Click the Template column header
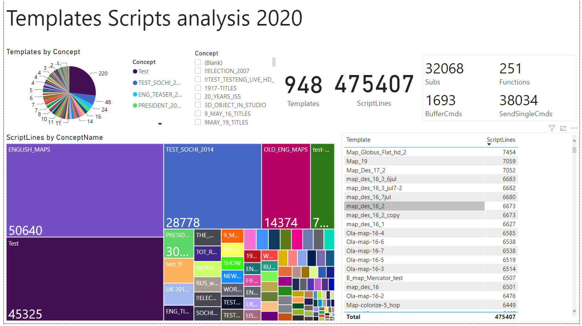Screen dimensions: 582x326 point(358,140)
